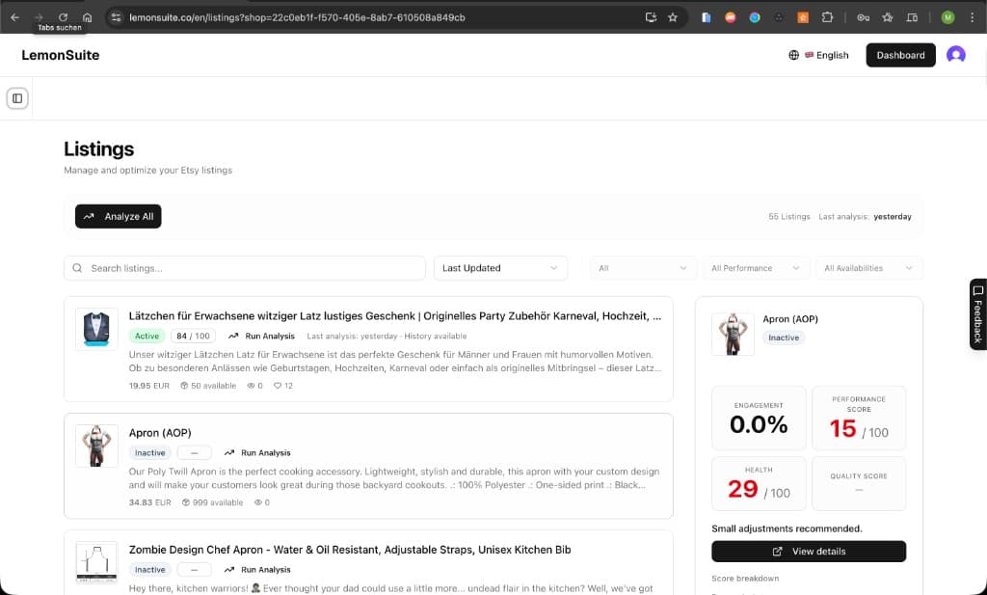Click the green Active status badge
The width and height of the screenshot is (987, 595).
(147, 337)
